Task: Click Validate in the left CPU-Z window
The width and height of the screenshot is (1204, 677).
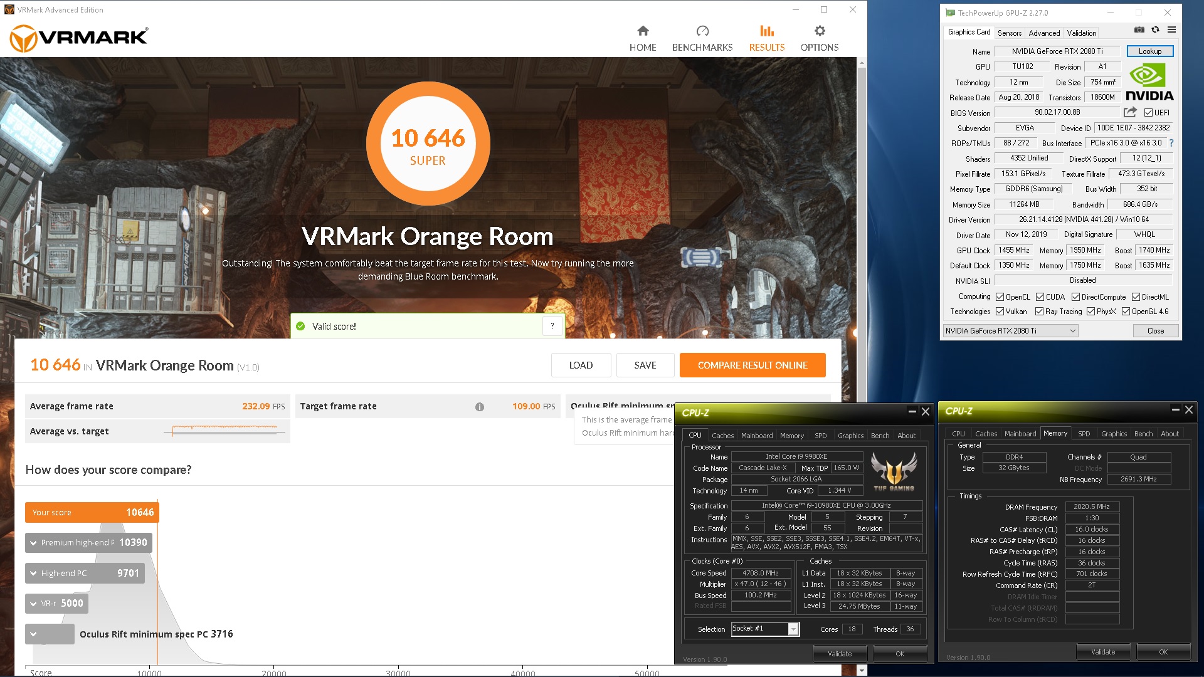Action: tap(839, 654)
